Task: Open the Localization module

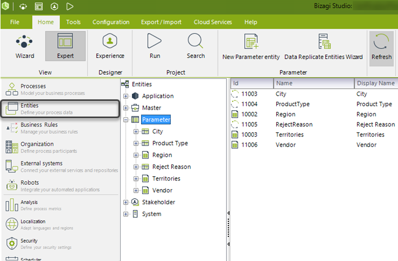Action: pyautogui.click(x=60, y=224)
